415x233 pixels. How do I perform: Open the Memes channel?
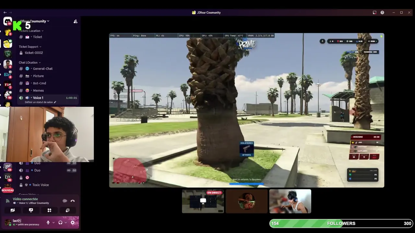[48, 91]
